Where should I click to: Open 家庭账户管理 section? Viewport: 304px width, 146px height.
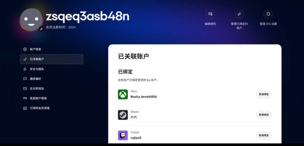tap(38, 98)
